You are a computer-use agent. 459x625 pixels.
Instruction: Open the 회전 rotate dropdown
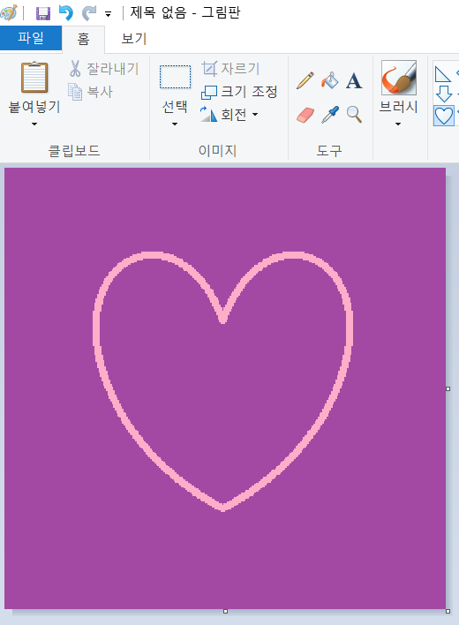click(229, 115)
